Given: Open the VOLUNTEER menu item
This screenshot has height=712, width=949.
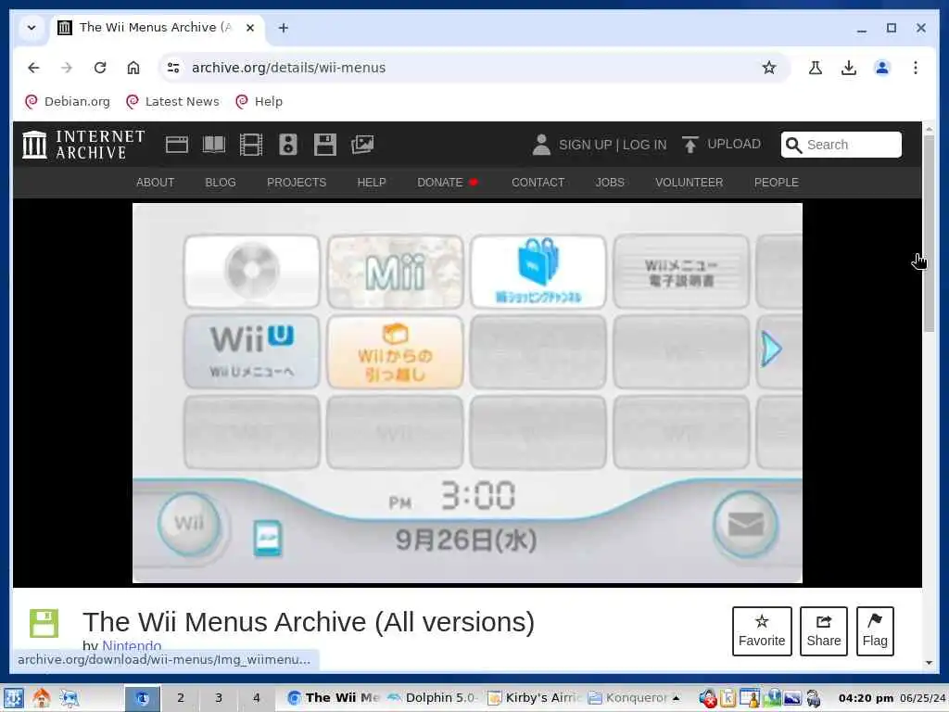Looking at the screenshot, I should pyautogui.click(x=689, y=183).
